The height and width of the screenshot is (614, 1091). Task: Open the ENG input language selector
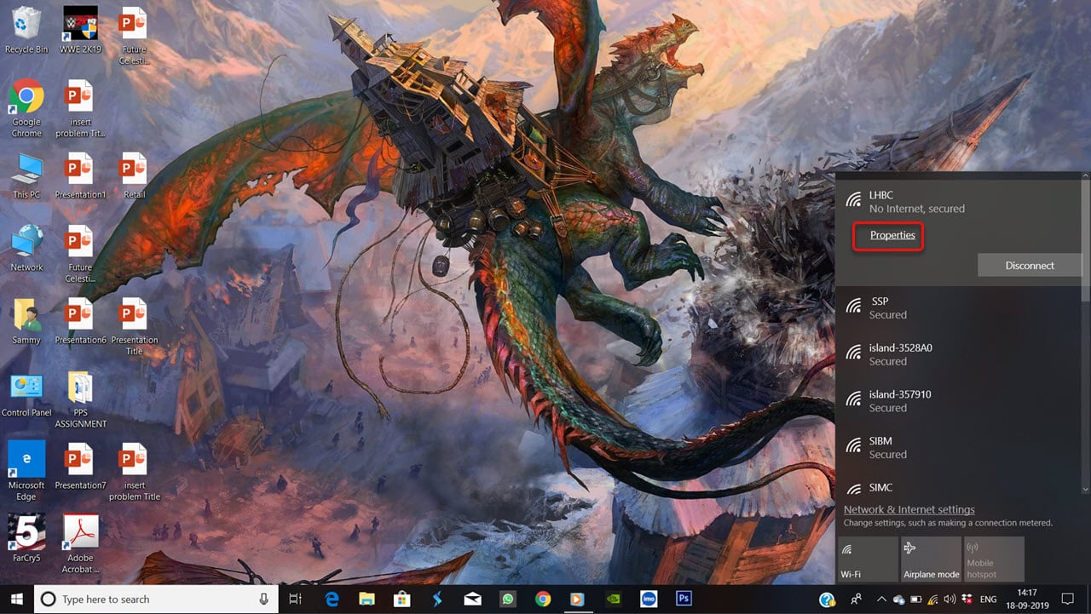coord(989,600)
